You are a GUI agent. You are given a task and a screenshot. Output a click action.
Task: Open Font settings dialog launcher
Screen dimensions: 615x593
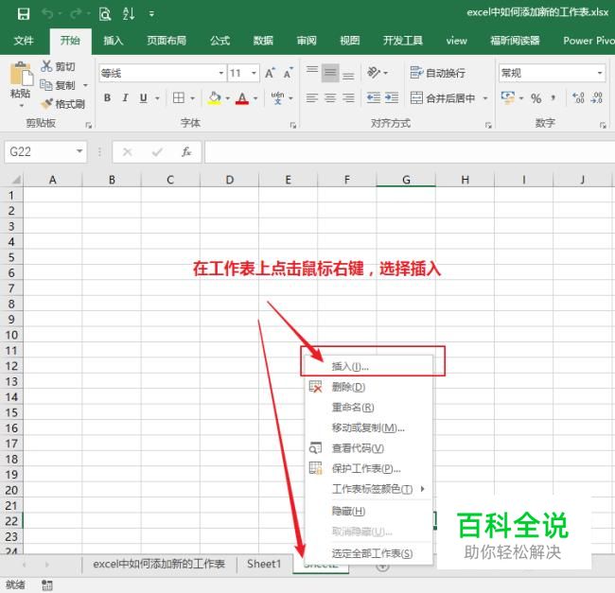pyautogui.click(x=292, y=125)
